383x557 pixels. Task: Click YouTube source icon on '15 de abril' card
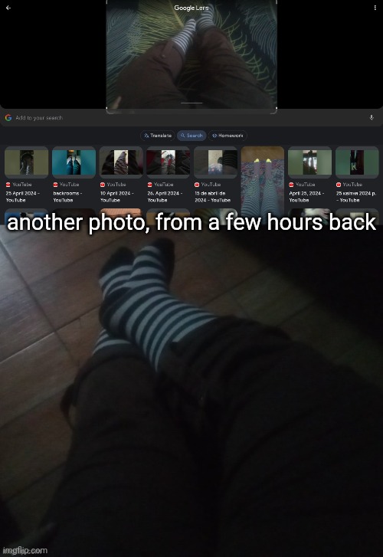[x=197, y=185]
